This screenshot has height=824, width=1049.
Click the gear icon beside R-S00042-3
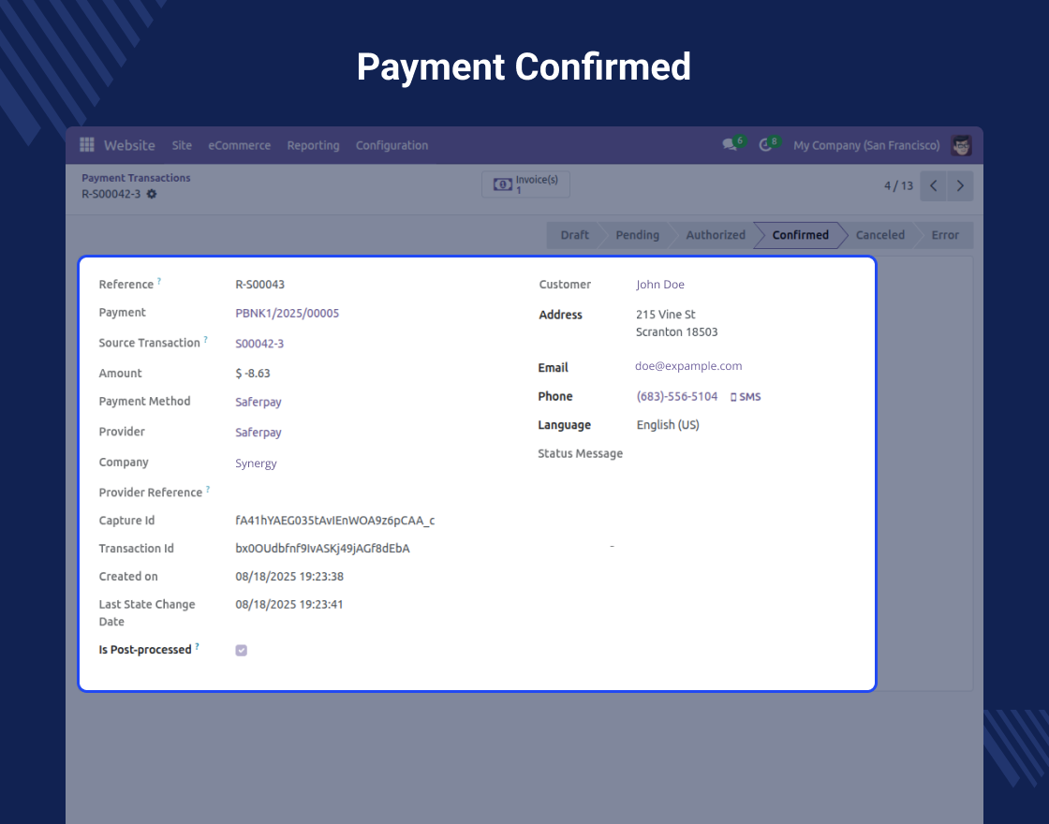point(152,194)
